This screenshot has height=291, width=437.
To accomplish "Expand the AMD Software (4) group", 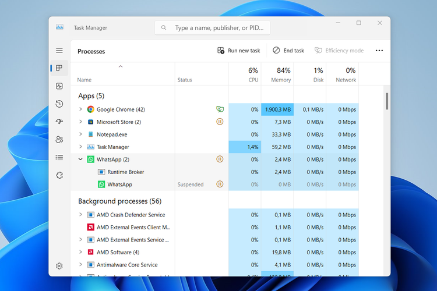I will coord(80,252).
